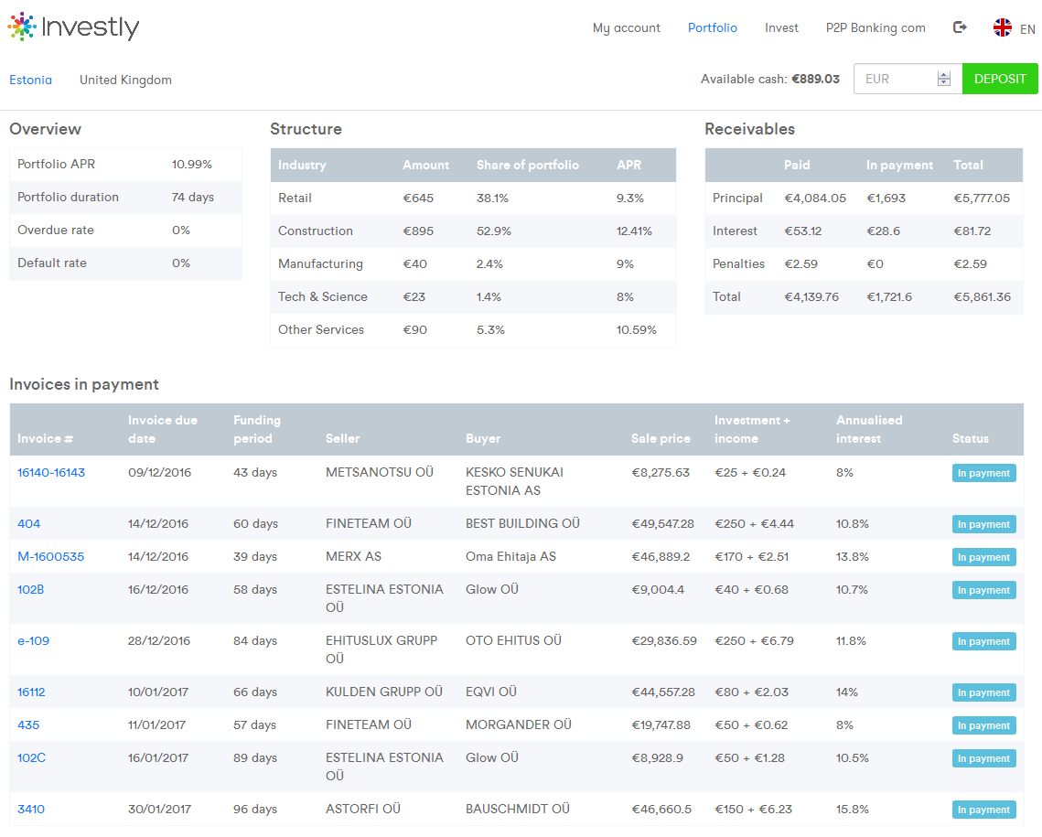
Task: Click the EUR amount stepper arrows
Action: (x=943, y=79)
